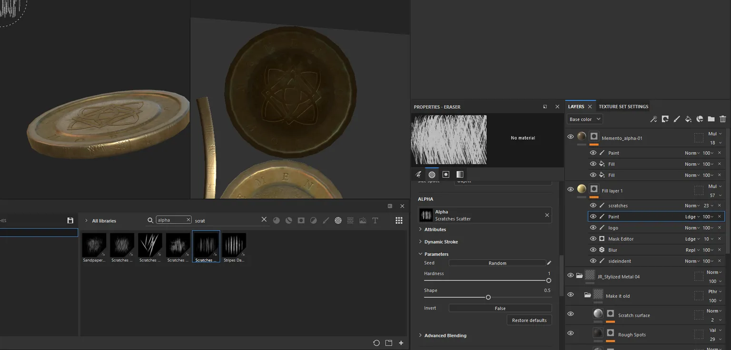Select the Layers tab
This screenshot has height=350, width=731.
coord(576,107)
